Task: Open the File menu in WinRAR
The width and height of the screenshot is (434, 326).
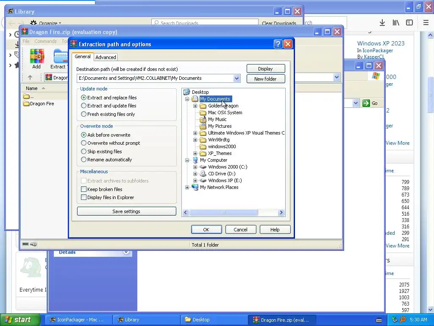Action: [26, 41]
